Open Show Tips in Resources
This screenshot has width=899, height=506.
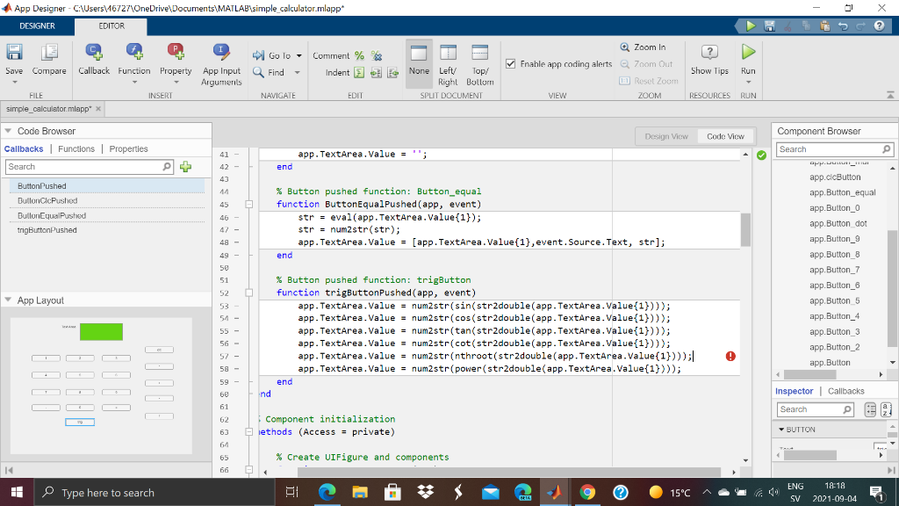point(708,60)
